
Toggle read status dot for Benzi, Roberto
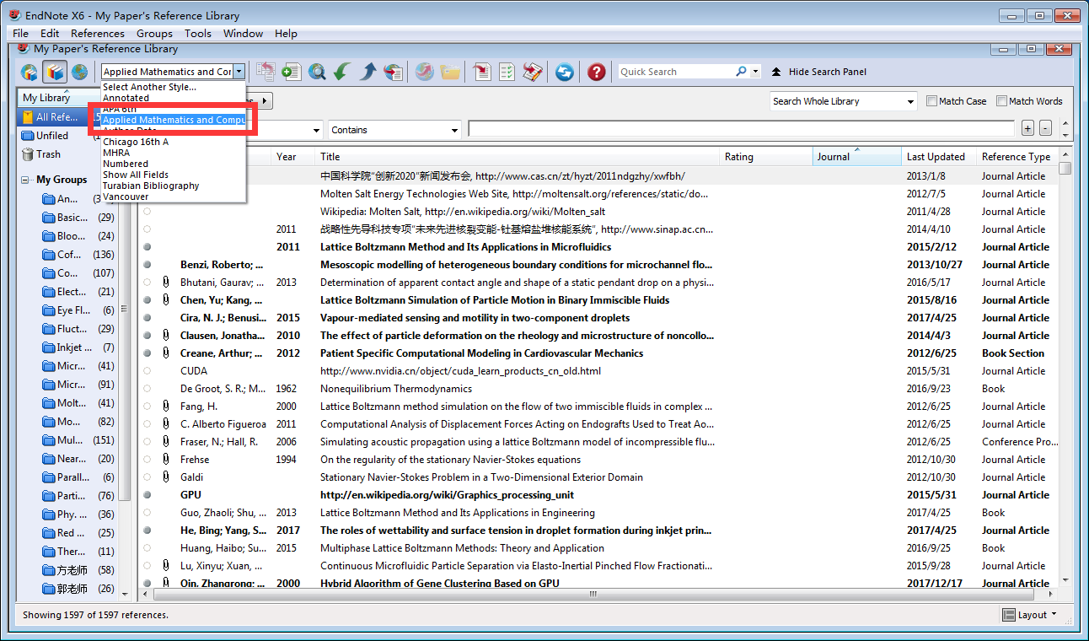(148, 265)
